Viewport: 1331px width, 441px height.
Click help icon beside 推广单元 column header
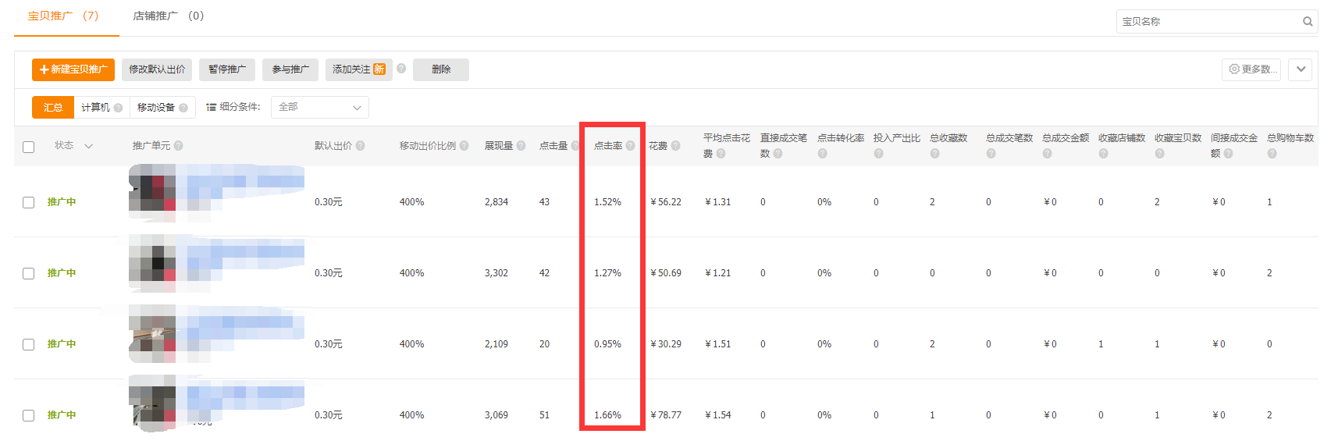(179, 146)
